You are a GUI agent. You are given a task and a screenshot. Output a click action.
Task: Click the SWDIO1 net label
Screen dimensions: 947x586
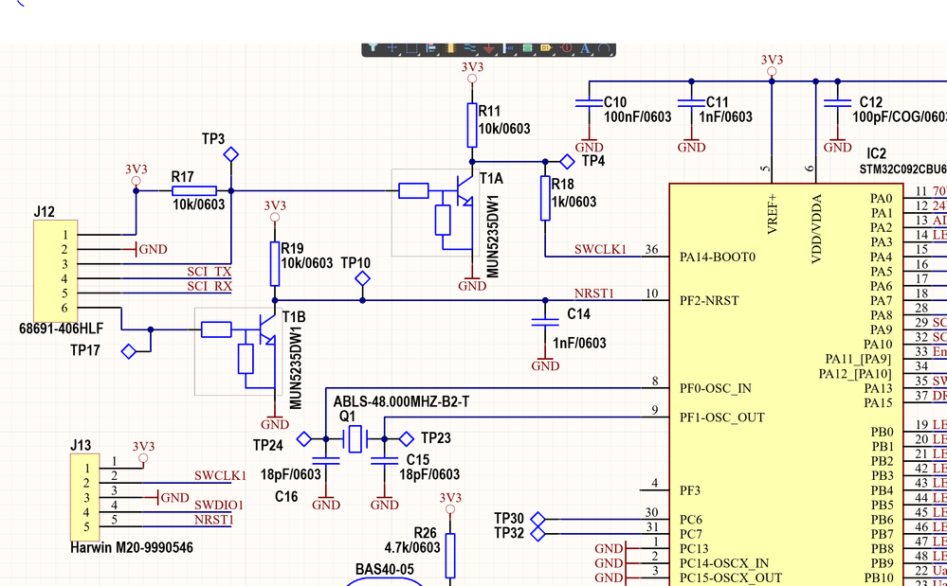pos(219,506)
